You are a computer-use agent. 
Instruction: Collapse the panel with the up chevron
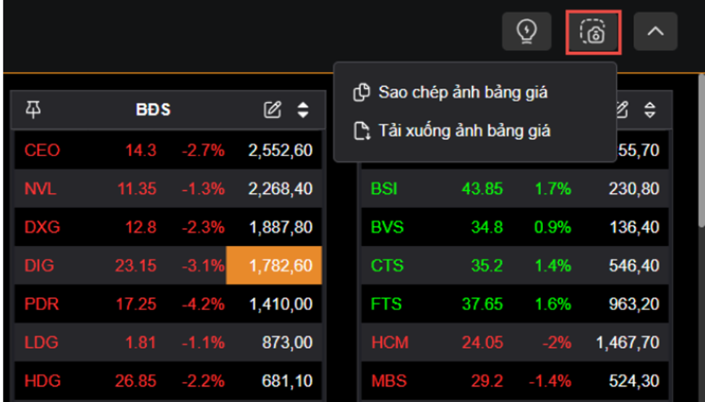tap(656, 32)
